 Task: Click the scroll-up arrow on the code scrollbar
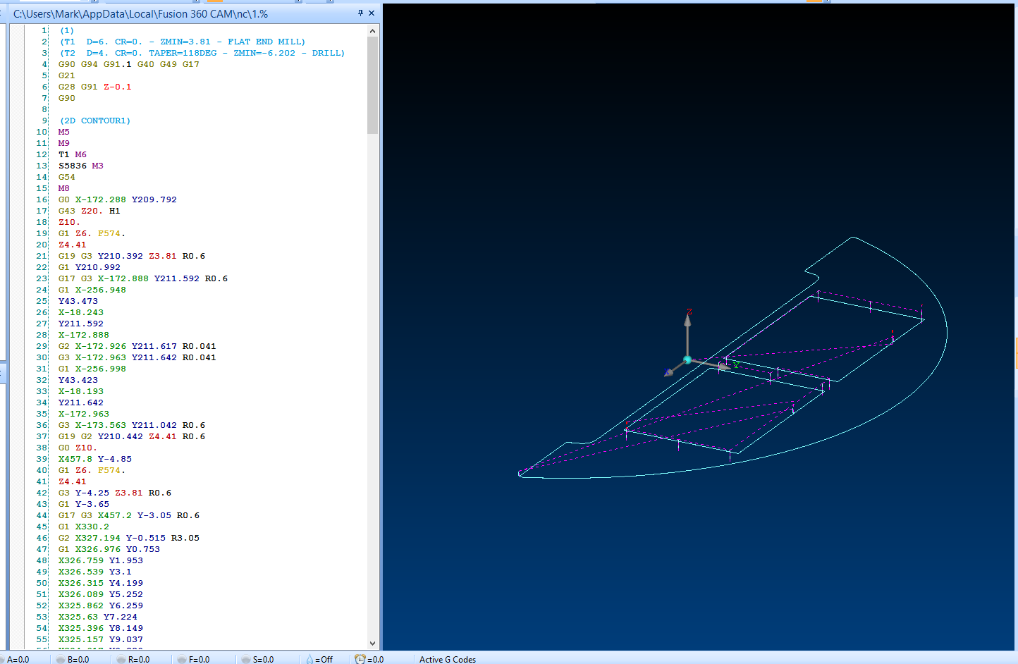click(x=372, y=30)
